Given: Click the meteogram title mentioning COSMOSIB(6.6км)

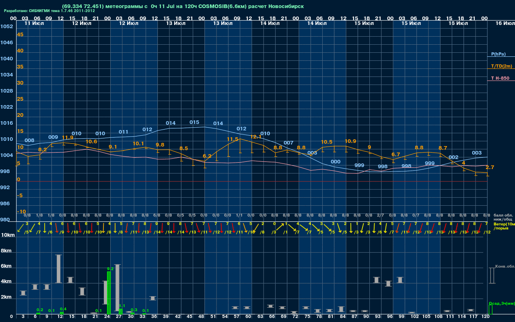Looking at the screenshot, I should pos(183,6).
